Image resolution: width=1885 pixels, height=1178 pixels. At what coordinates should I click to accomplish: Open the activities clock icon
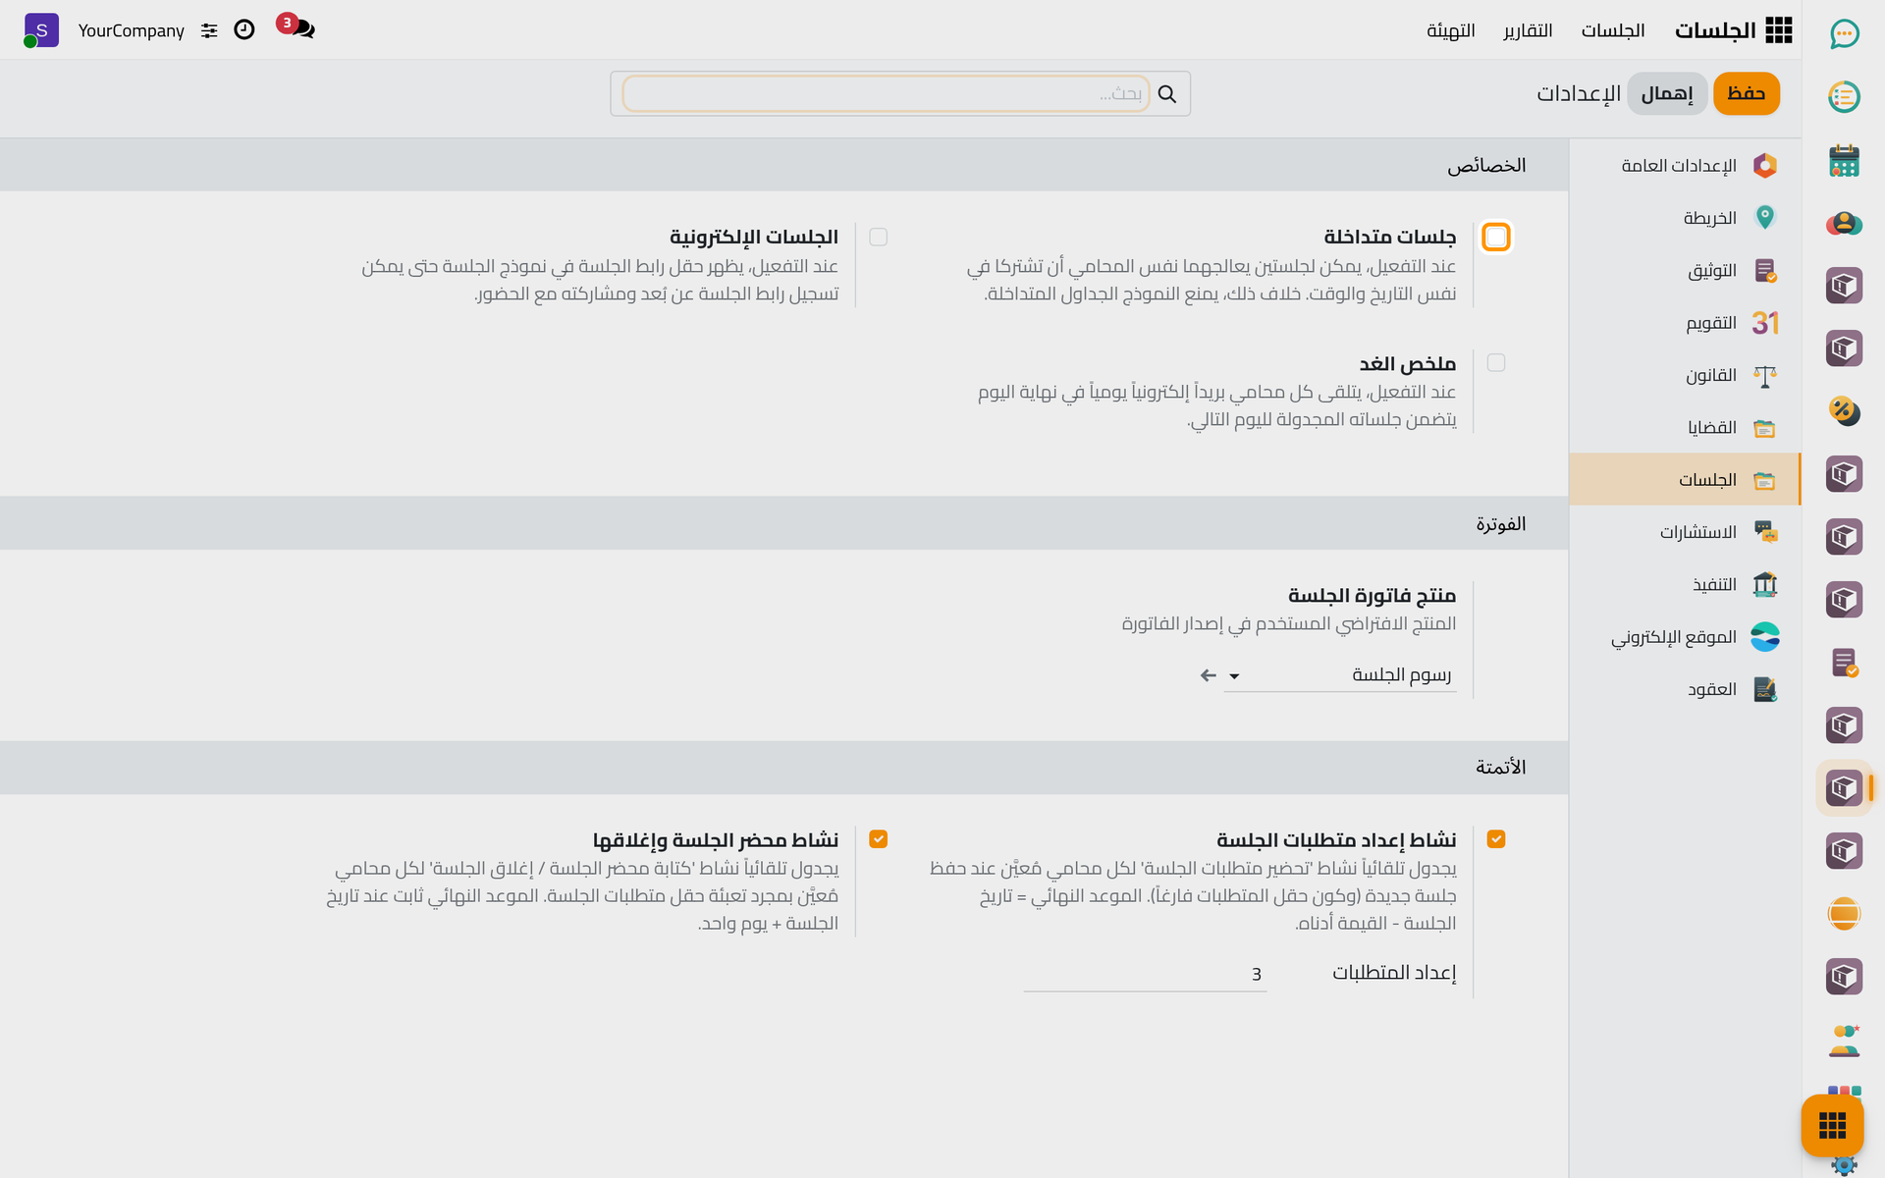point(244,30)
